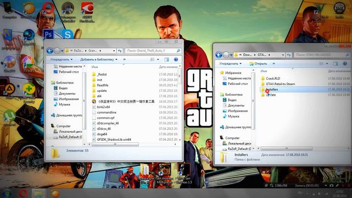Launch Skype from the desktop
This screenshot has height=198, width=352.
(x=68, y=34)
